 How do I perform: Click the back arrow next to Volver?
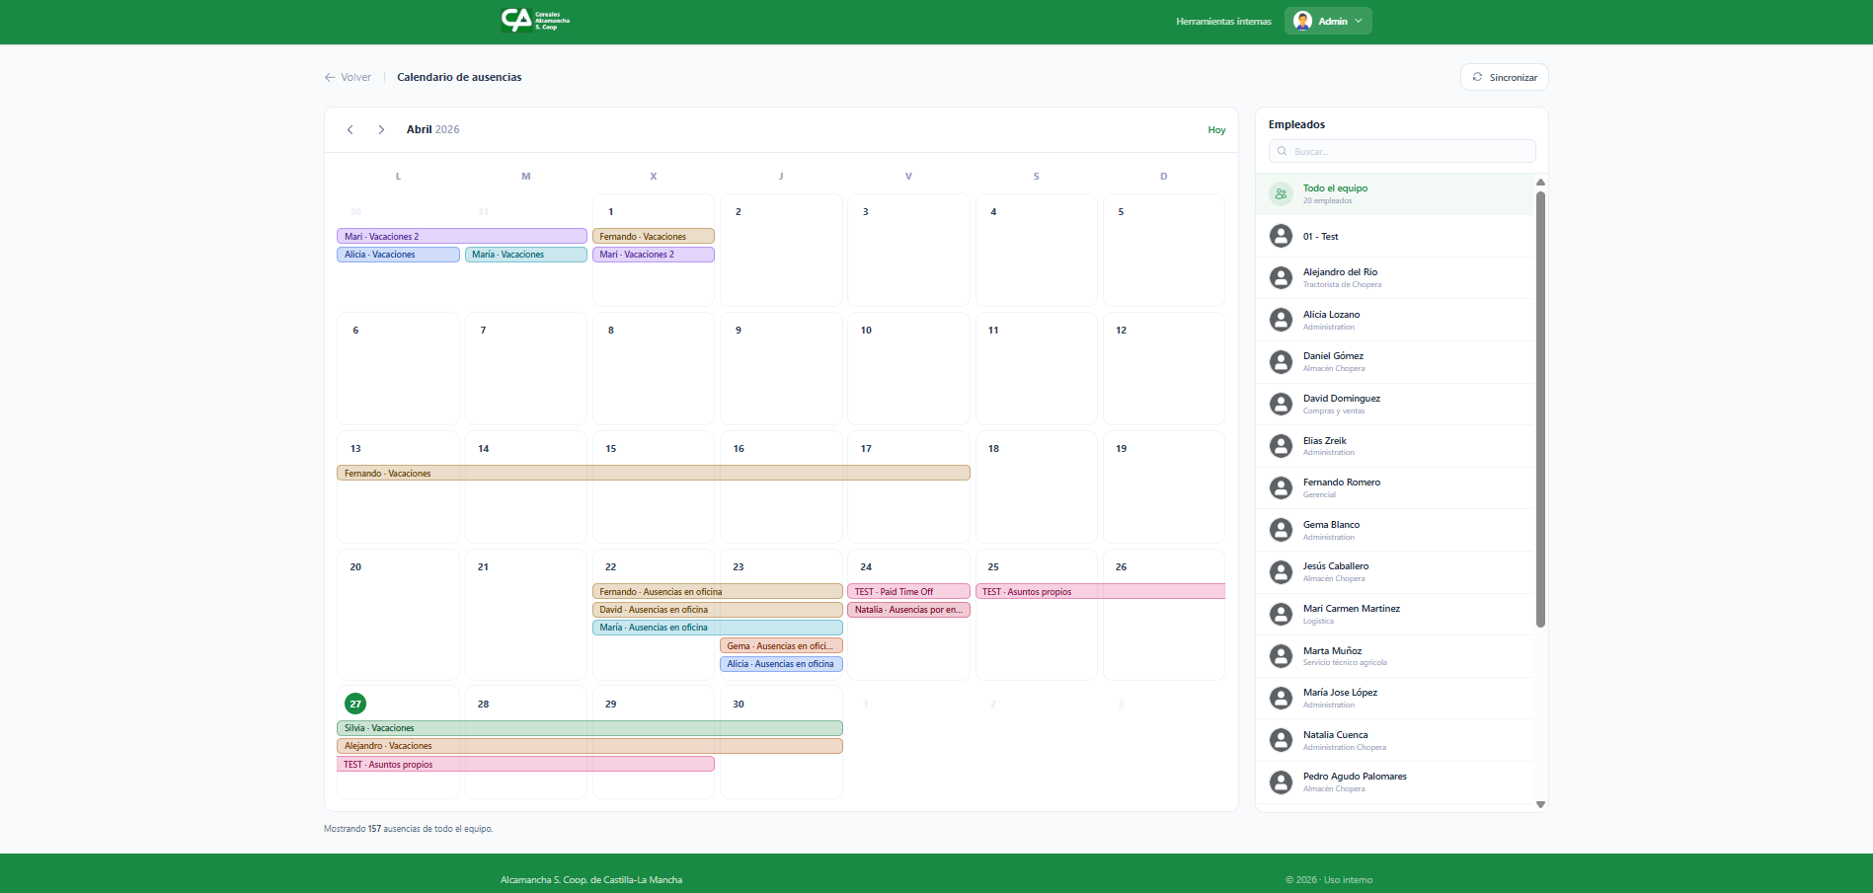click(x=330, y=77)
